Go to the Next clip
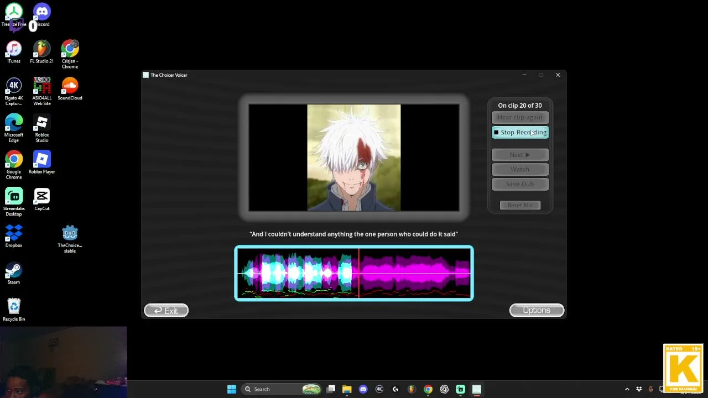 point(520,155)
